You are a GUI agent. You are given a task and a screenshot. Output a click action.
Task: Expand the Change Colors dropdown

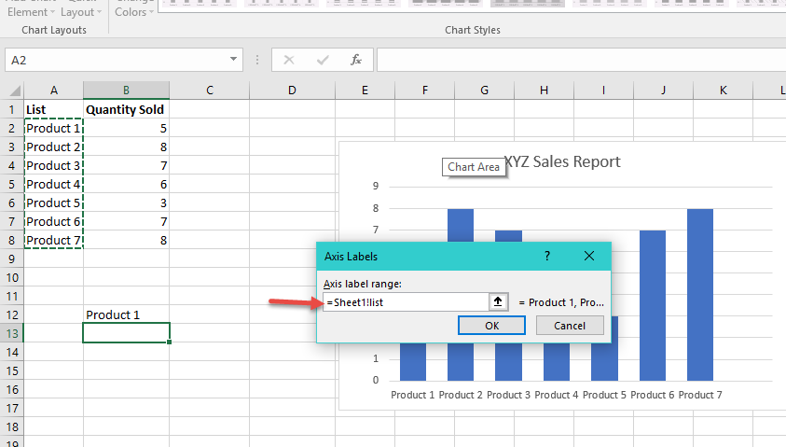pyautogui.click(x=133, y=8)
